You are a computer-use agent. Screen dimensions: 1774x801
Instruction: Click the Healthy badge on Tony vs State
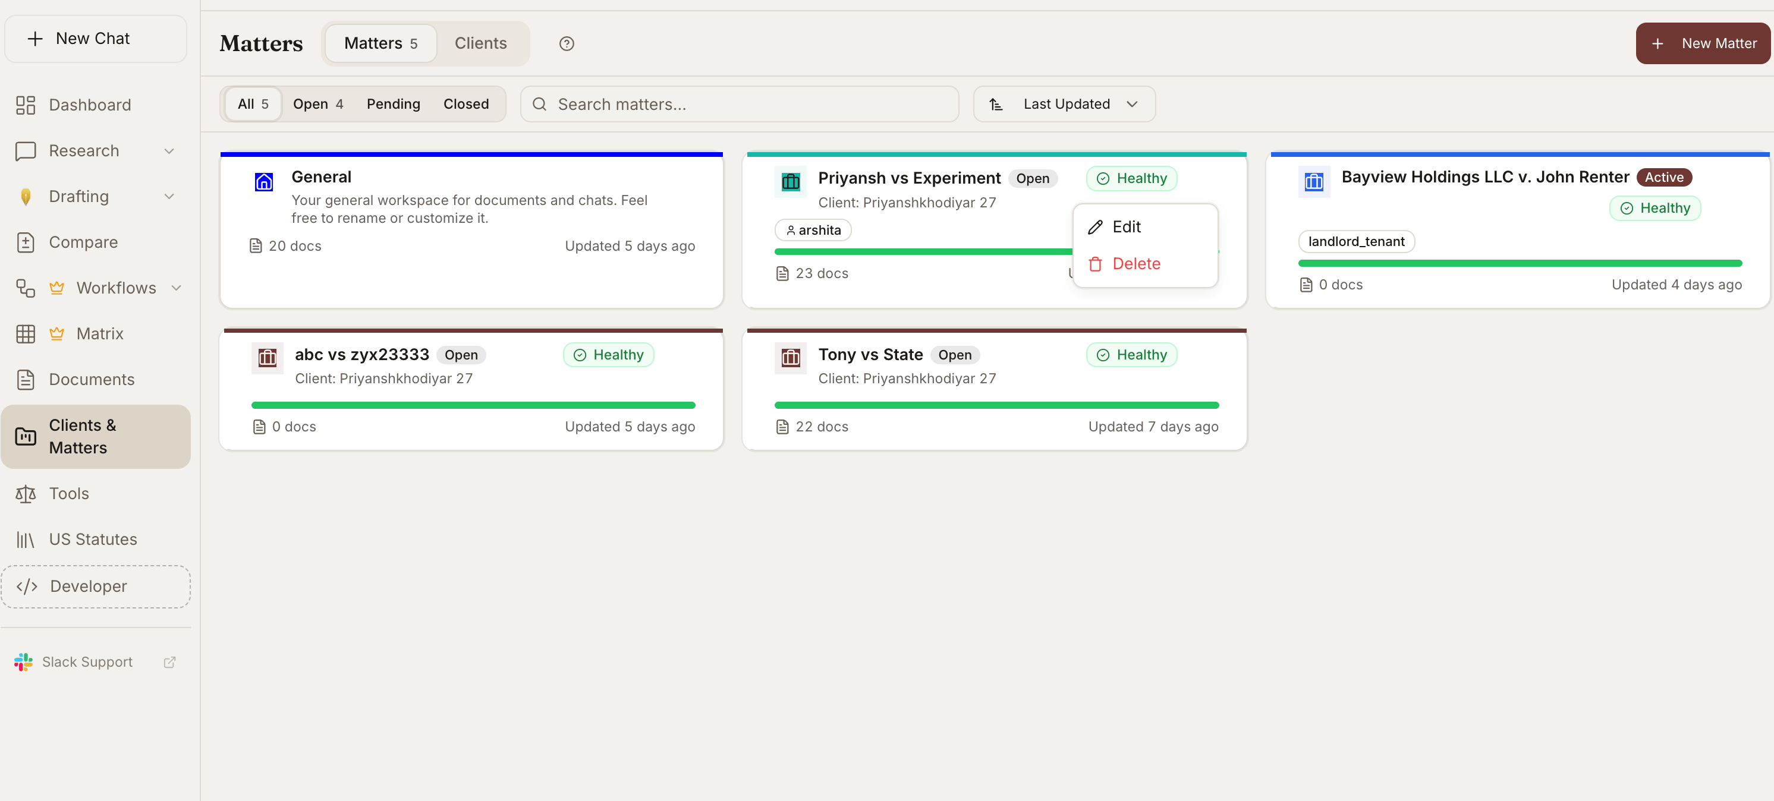(x=1131, y=355)
